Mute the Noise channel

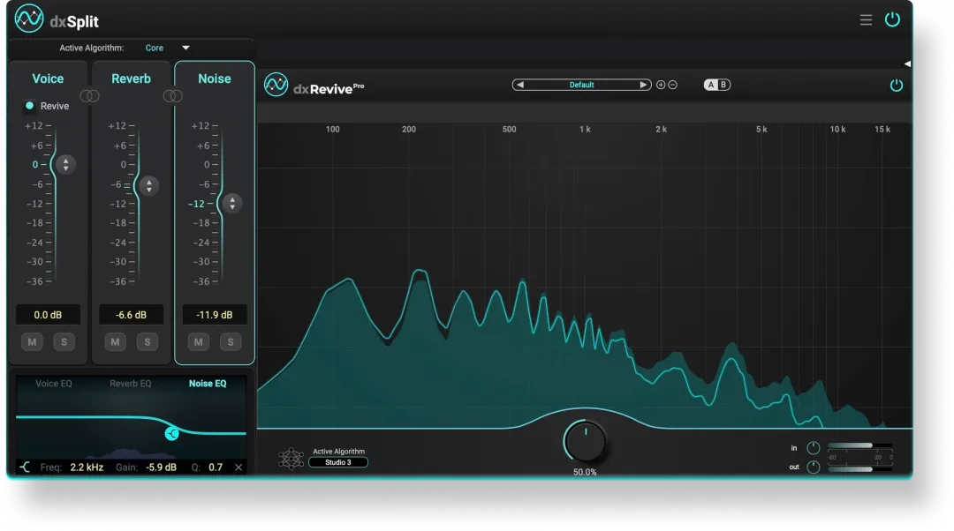[x=199, y=342]
